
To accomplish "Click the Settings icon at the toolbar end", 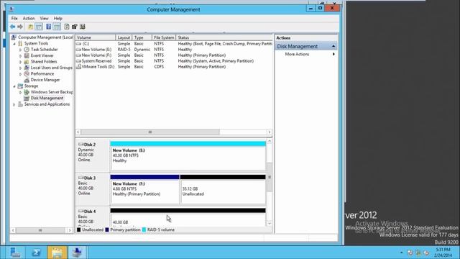I will click(x=83, y=27).
